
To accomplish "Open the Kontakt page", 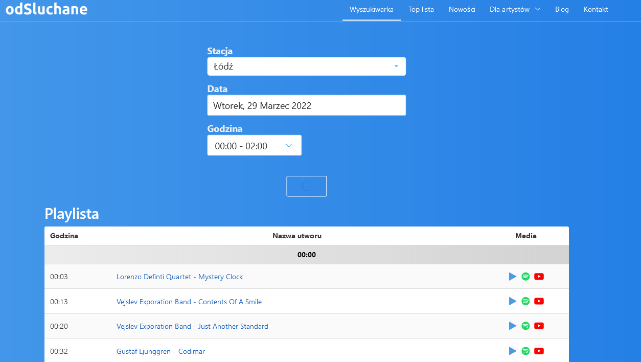I will [596, 9].
